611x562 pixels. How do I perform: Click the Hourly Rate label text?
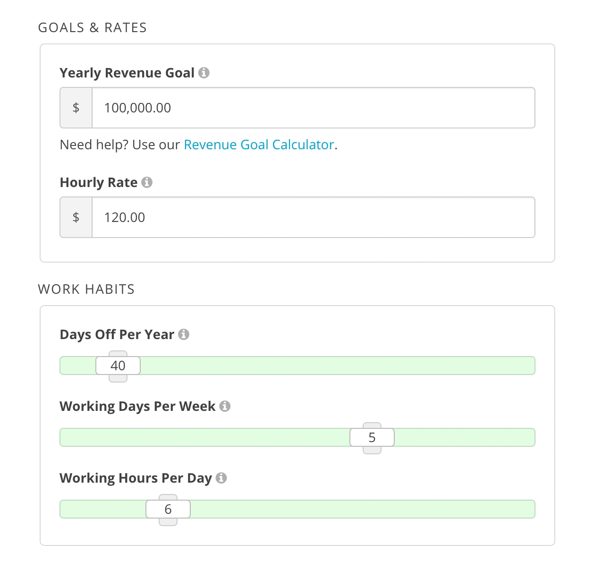point(99,182)
